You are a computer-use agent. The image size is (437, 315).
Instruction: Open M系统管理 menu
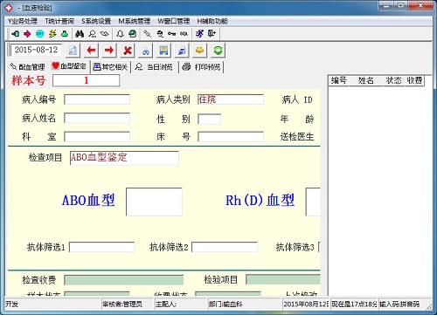(x=135, y=21)
